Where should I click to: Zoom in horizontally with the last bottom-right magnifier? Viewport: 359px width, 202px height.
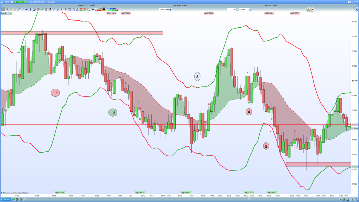point(356,200)
